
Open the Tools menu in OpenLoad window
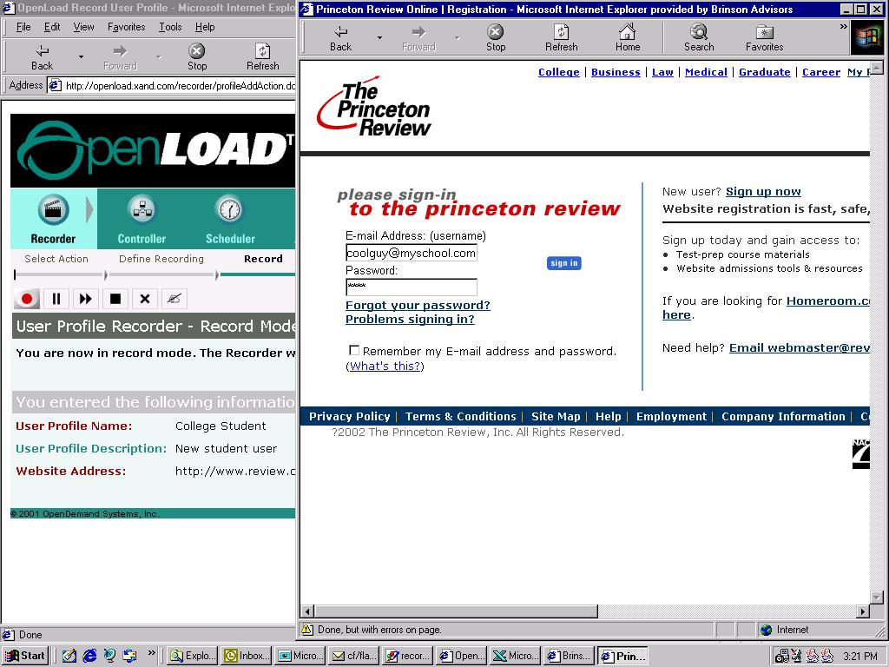(170, 27)
